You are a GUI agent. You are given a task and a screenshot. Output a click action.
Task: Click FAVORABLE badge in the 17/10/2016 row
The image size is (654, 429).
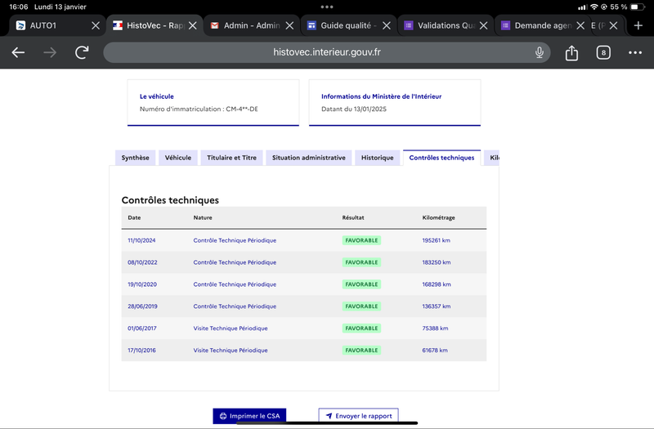click(361, 351)
